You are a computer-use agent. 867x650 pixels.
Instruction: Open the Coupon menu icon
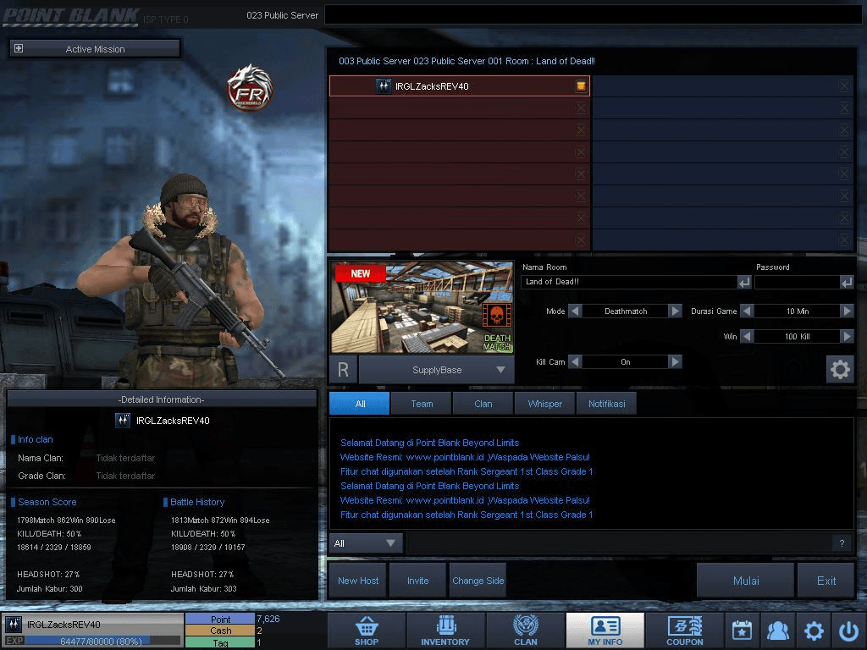tap(684, 630)
